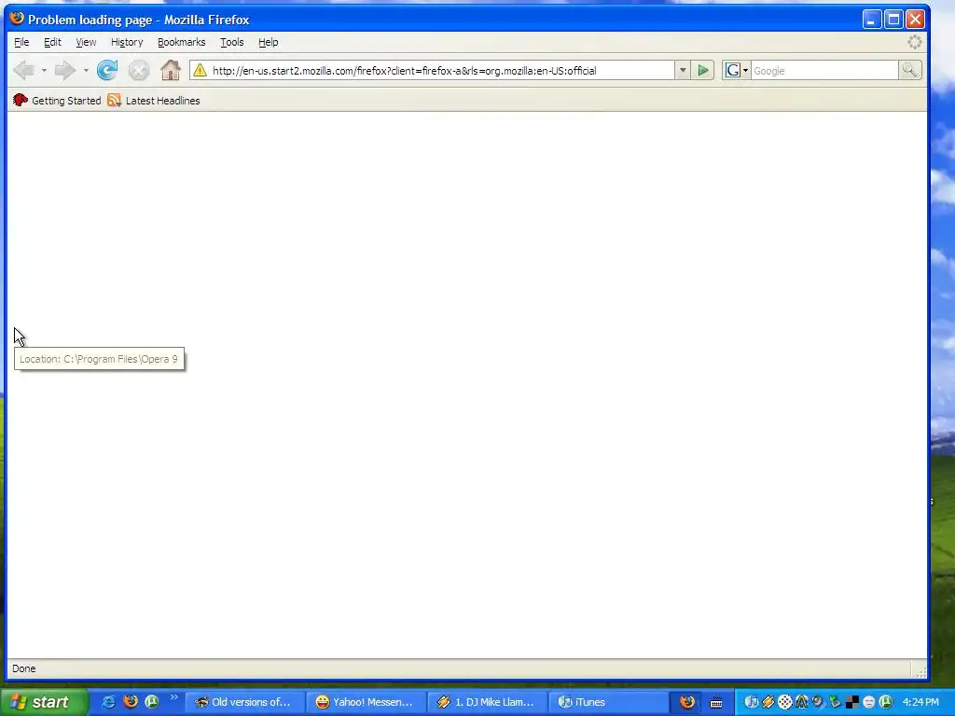The height and width of the screenshot is (716, 955).
Task: Open the Help menu
Action: click(268, 42)
